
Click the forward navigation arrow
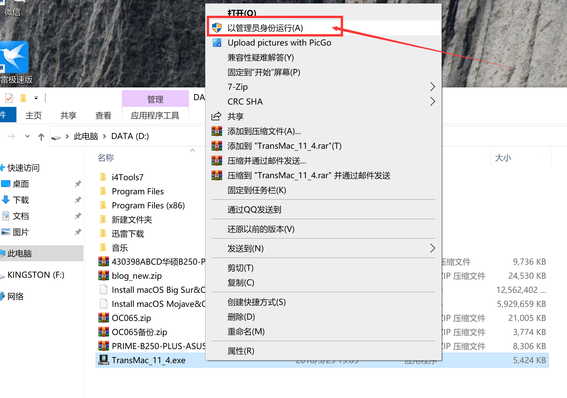click(x=11, y=136)
